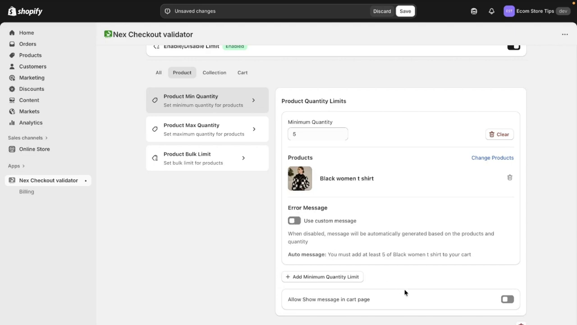The width and height of the screenshot is (577, 325).
Task: Open Billing in the sidebar
Action: [27, 192]
